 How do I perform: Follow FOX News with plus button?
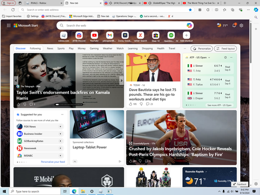(x=60, y=127)
